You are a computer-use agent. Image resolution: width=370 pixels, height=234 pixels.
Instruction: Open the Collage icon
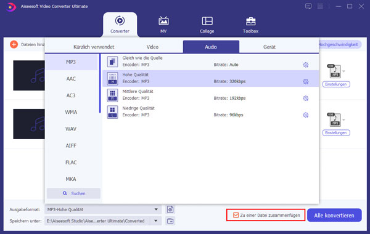[207, 21]
